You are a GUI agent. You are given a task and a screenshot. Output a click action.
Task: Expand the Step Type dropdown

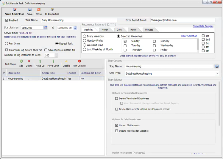[217, 73]
